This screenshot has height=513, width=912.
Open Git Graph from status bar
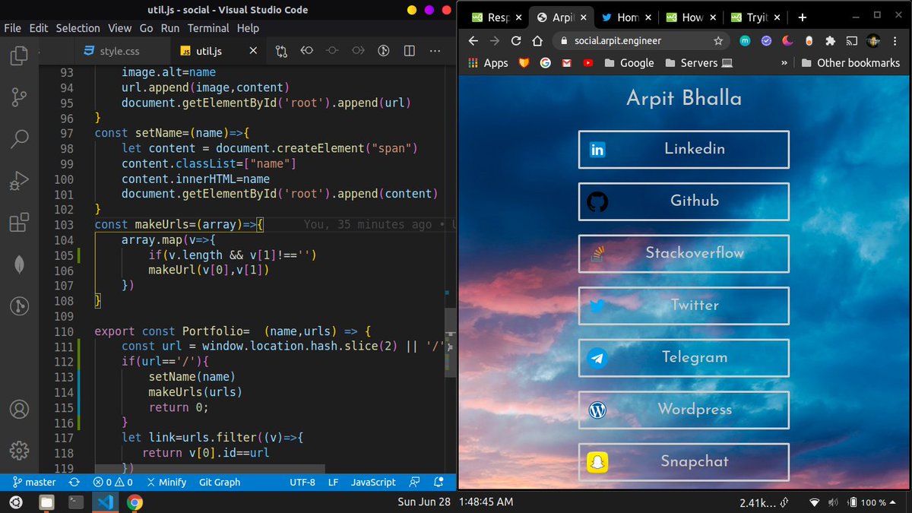pos(219,482)
